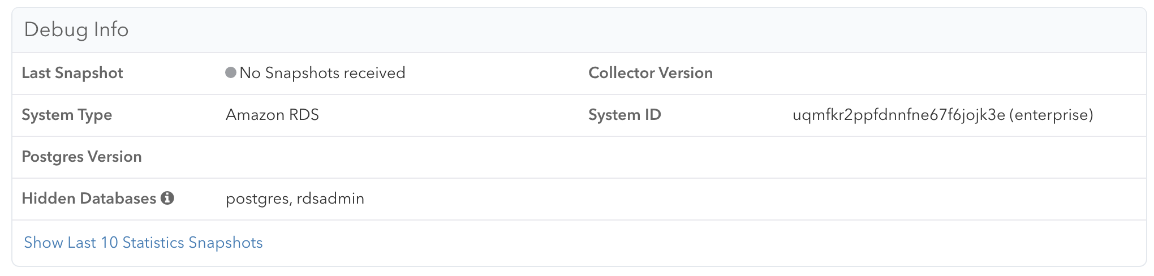Image resolution: width=1154 pixels, height=276 pixels.
Task: Click the System ID label
Action: click(x=625, y=115)
